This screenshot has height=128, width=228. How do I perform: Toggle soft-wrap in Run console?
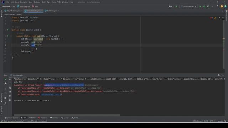[x=10, y=88]
